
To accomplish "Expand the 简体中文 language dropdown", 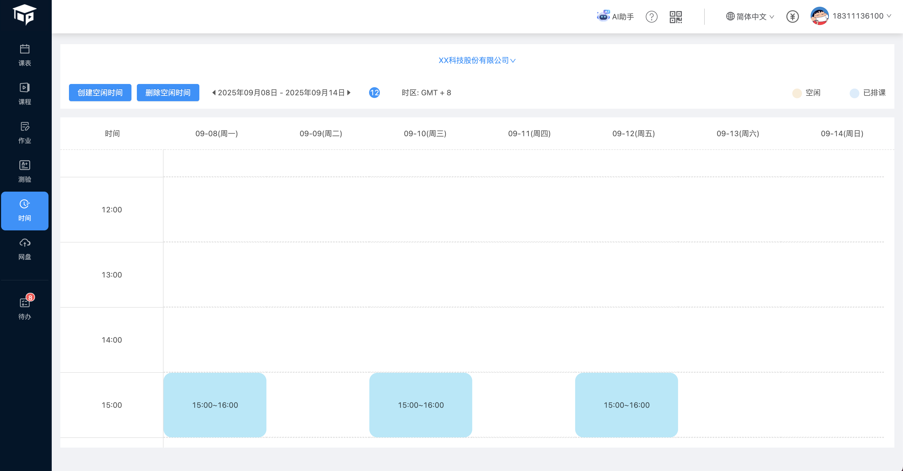I will pyautogui.click(x=750, y=16).
